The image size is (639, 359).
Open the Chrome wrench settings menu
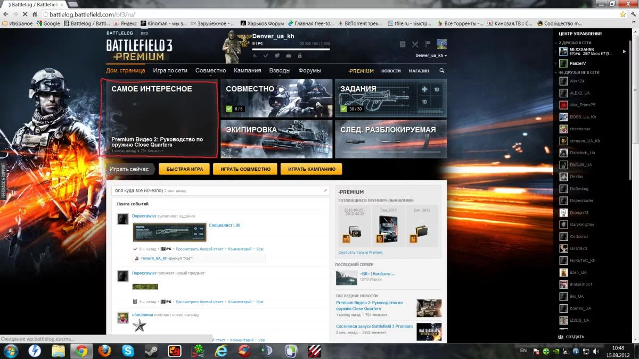pyautogui.click(x=632, y=14)
